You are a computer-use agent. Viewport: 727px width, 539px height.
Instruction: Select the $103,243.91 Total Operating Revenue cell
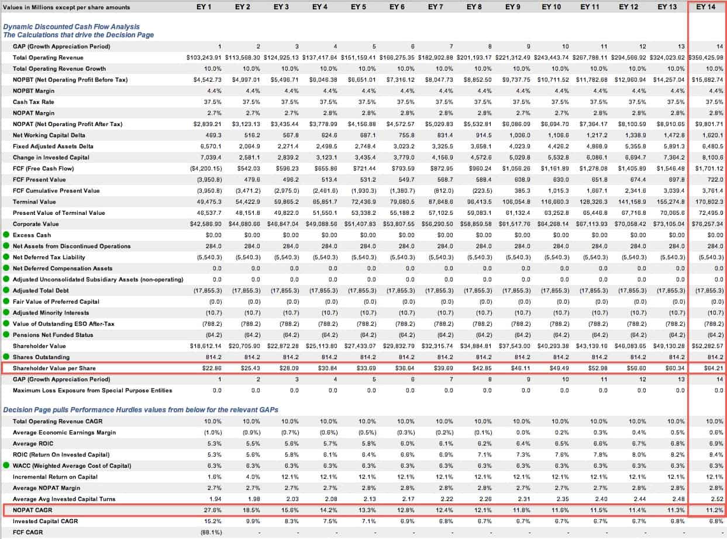205,57
